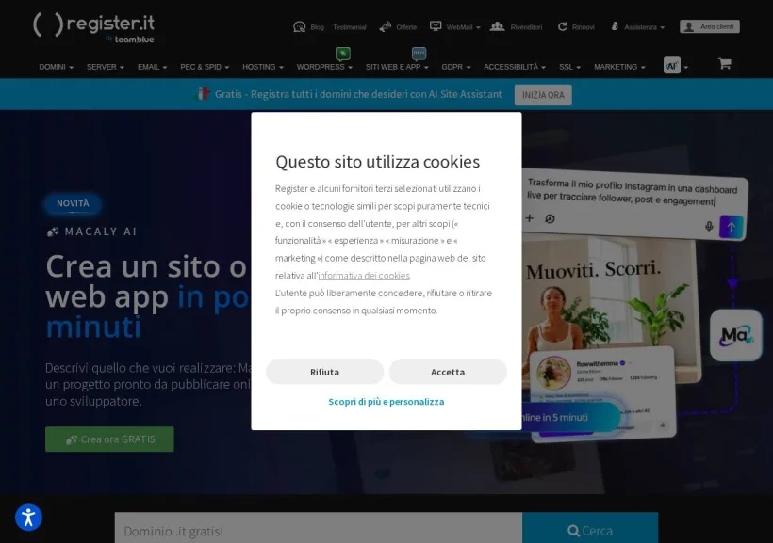Open the PEC & SPID menu
Screen dimensions: 773x543
(x=205, y=67)
